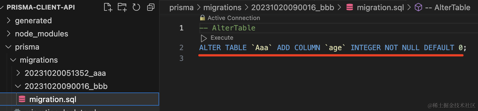Open the migrations breadcrumb segment
The image size is (478, 111).
pos(222,7)
